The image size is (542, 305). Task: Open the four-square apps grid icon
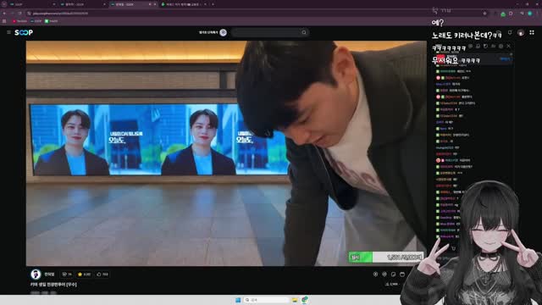532,32
